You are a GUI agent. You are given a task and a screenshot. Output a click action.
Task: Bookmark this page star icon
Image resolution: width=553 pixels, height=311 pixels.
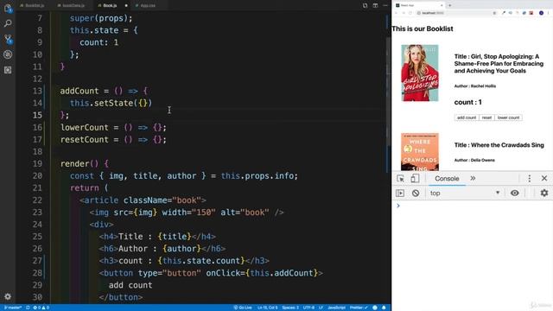click(494, 13)
